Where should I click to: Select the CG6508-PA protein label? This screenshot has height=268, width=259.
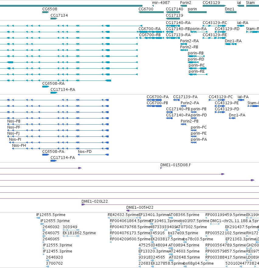[53, 152]
